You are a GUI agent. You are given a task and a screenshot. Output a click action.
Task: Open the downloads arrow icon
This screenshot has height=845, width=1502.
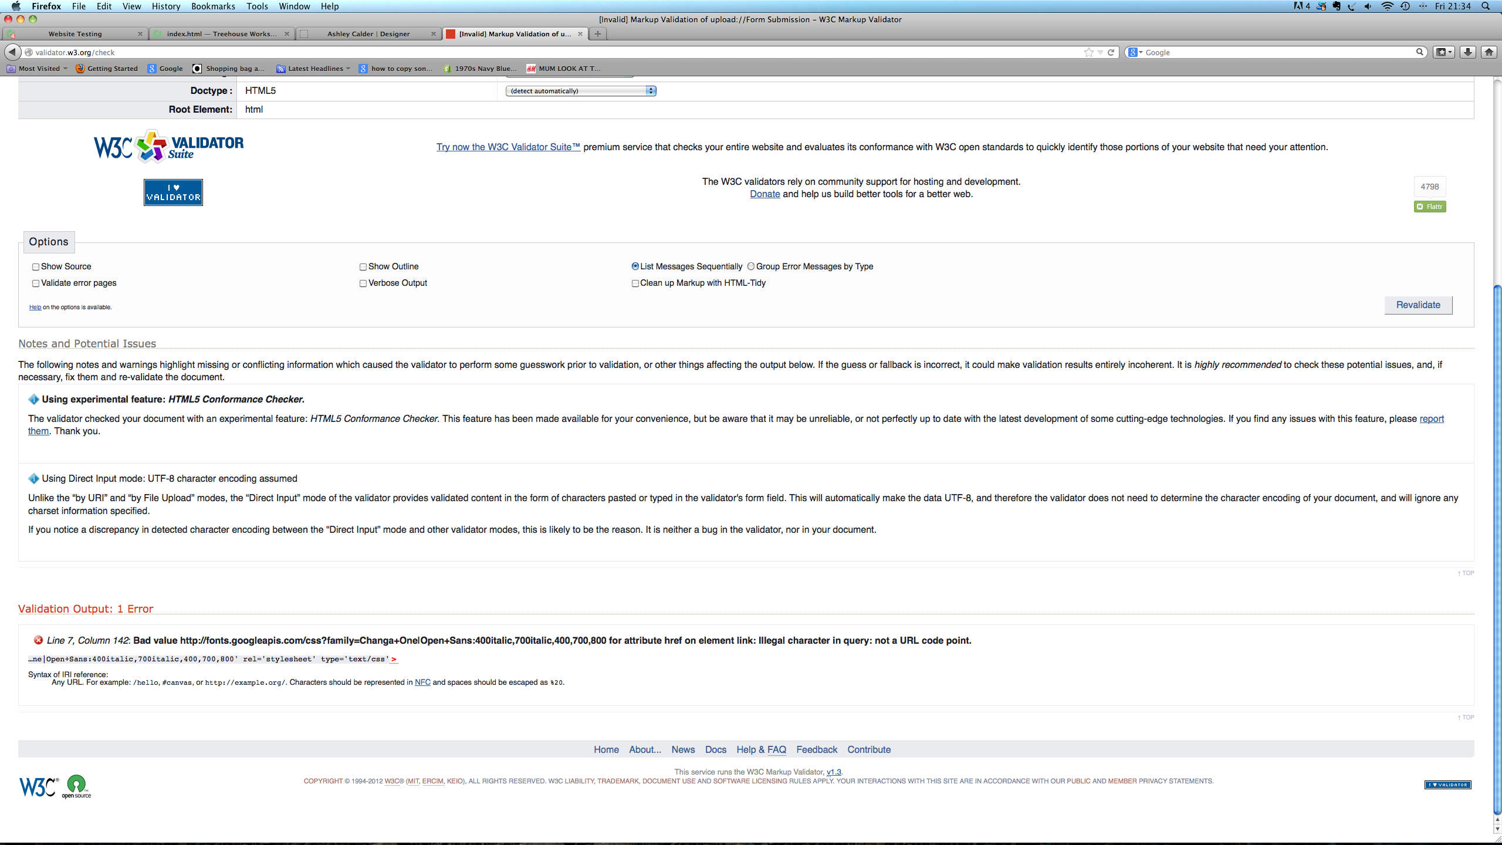coord(1468,52)
